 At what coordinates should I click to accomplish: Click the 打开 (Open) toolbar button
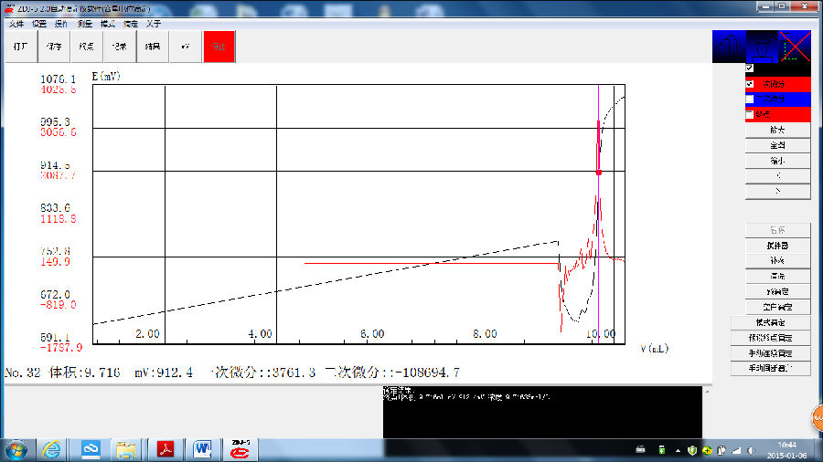(20, 46)
